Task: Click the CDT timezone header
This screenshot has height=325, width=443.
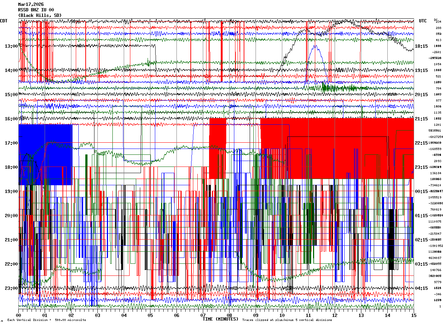Action: (x=4, y=21)
